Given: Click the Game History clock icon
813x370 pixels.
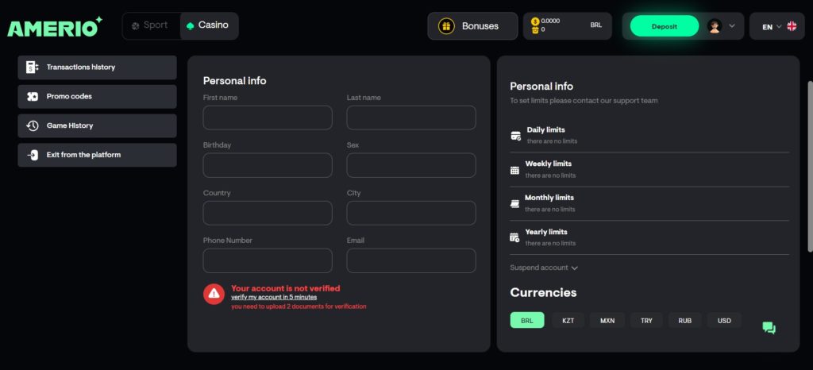Looking at the screenshot, I should [x=32, y=125].
